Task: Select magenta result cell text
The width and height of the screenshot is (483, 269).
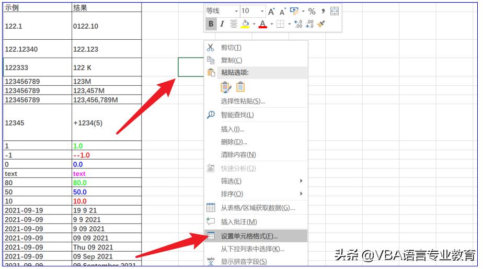Action: click(x=107, y=173)
